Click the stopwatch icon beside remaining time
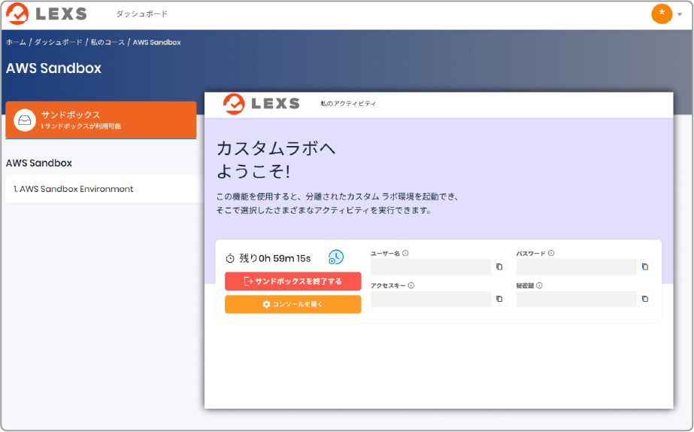 tap(230, 258)
